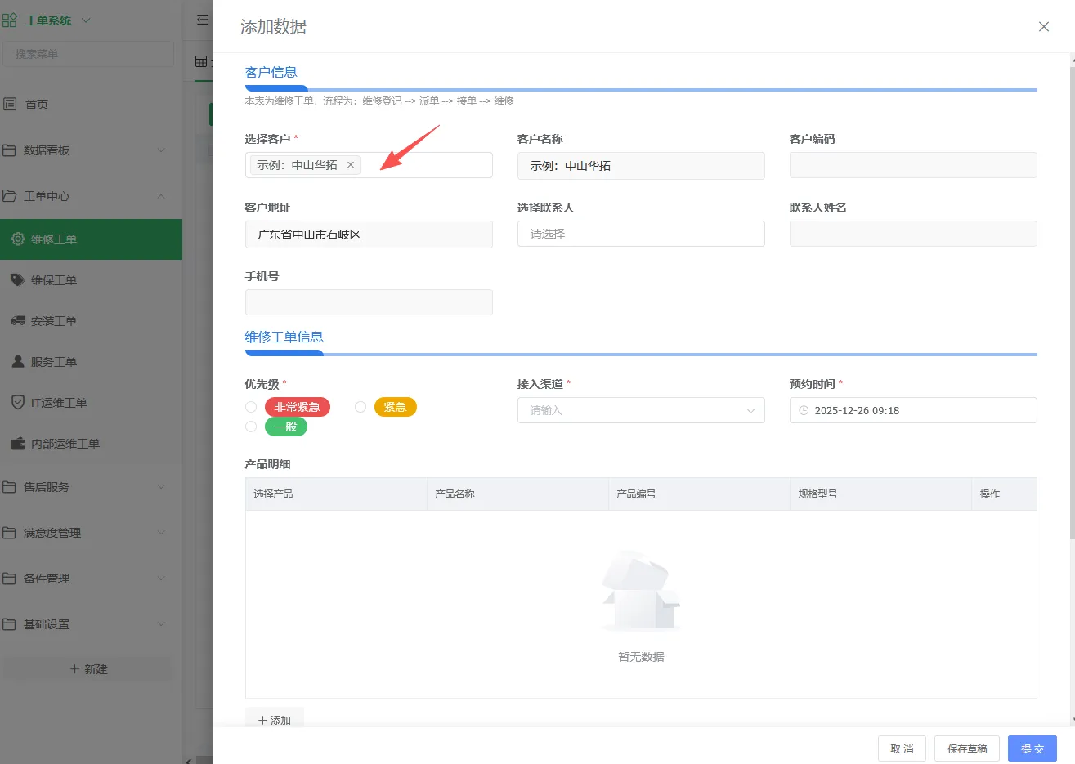Image resolution: width=1075 pixels, height=764 pixels.
Task: Expand the 接入渠道 dropdown
Action: tap(641, 410)
